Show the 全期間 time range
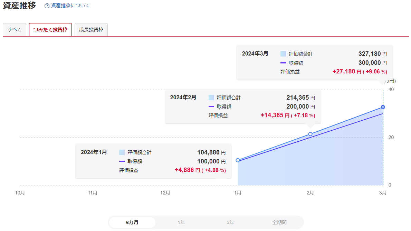 tap(279, 222)
